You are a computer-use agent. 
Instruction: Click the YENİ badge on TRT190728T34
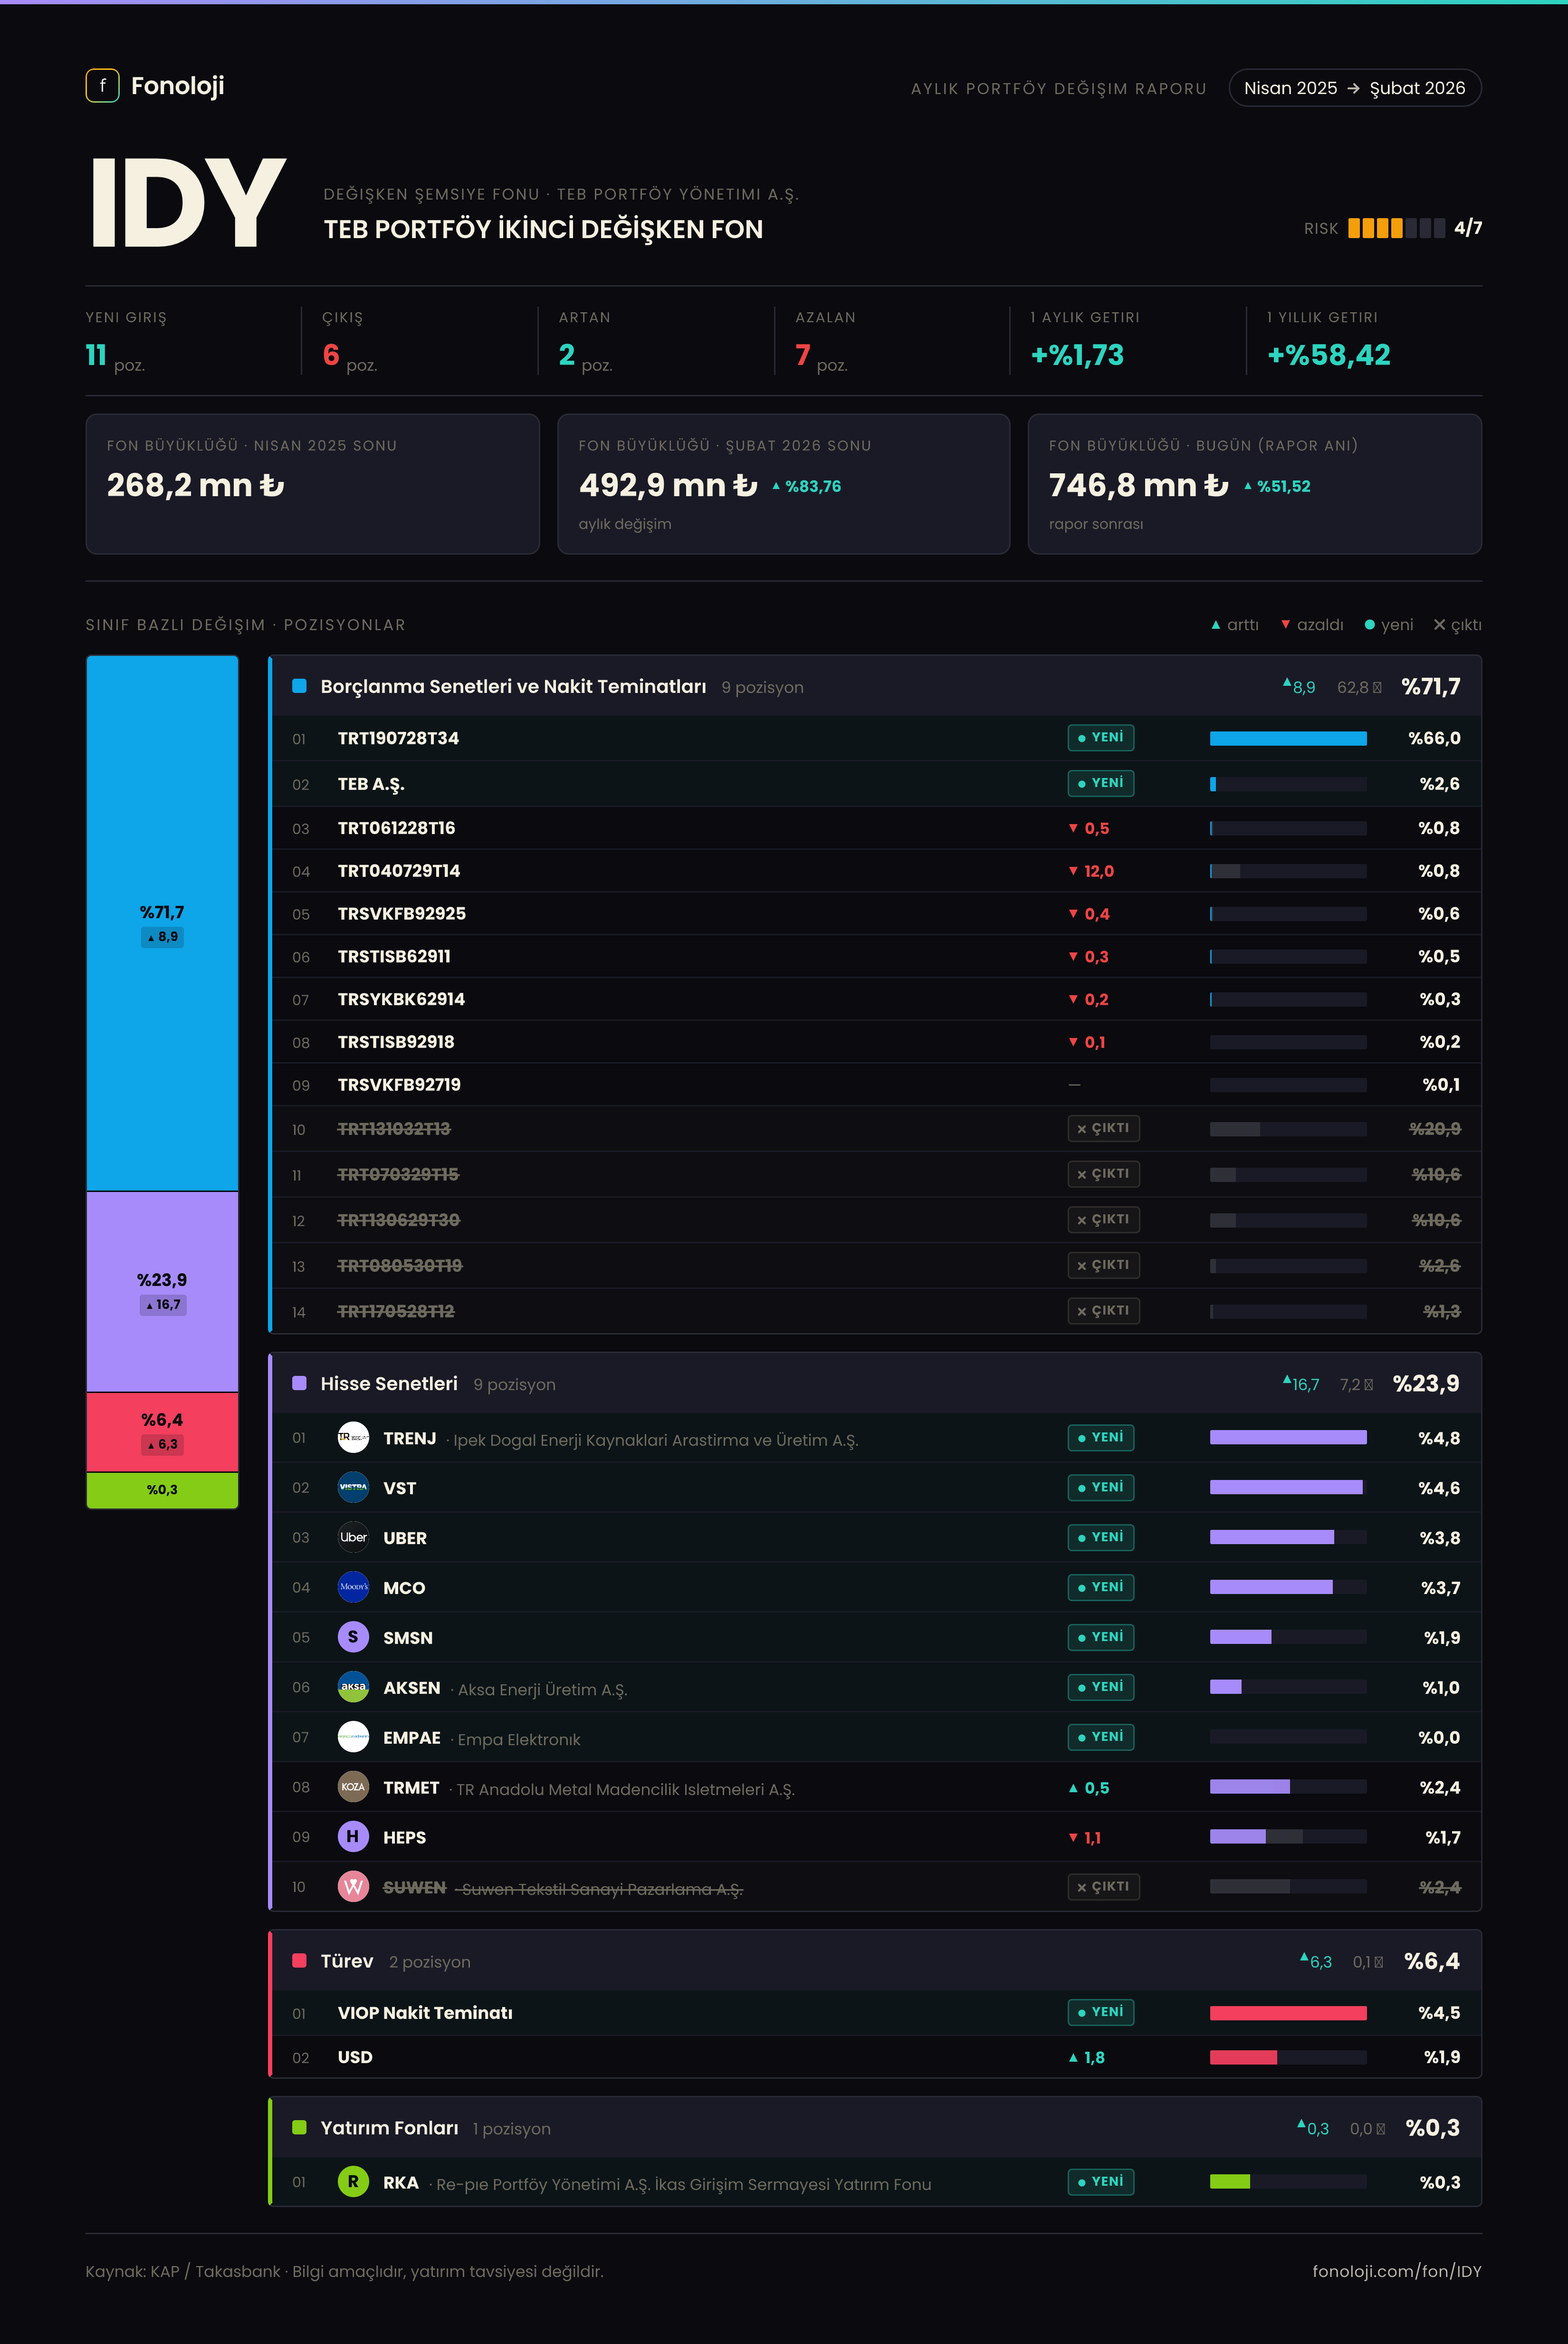pyautogui.click(x=1101, y=738)
